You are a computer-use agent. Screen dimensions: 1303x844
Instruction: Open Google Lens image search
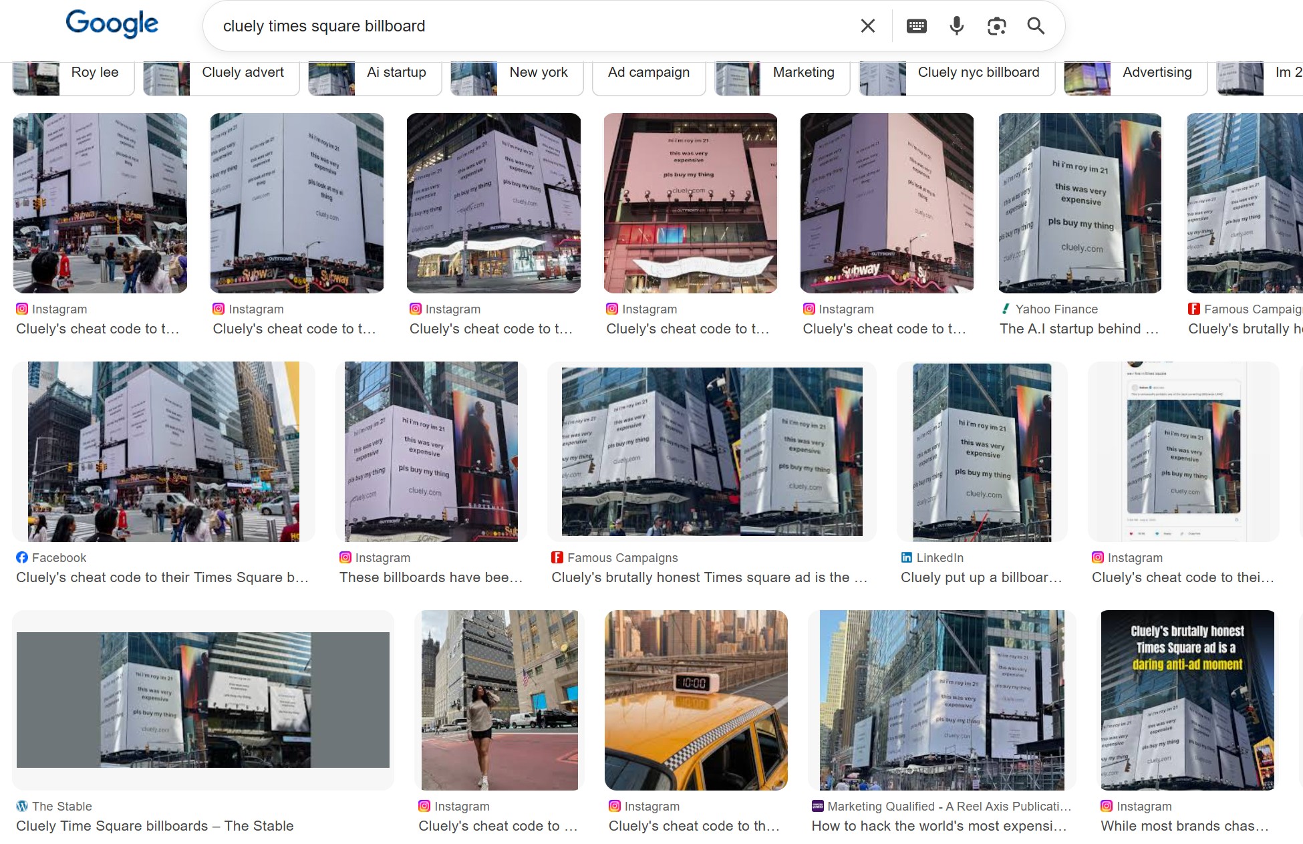(x=996, y=26)
